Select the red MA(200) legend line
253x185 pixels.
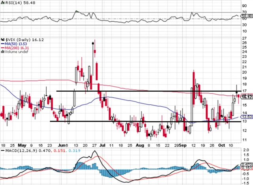(2, 48)
